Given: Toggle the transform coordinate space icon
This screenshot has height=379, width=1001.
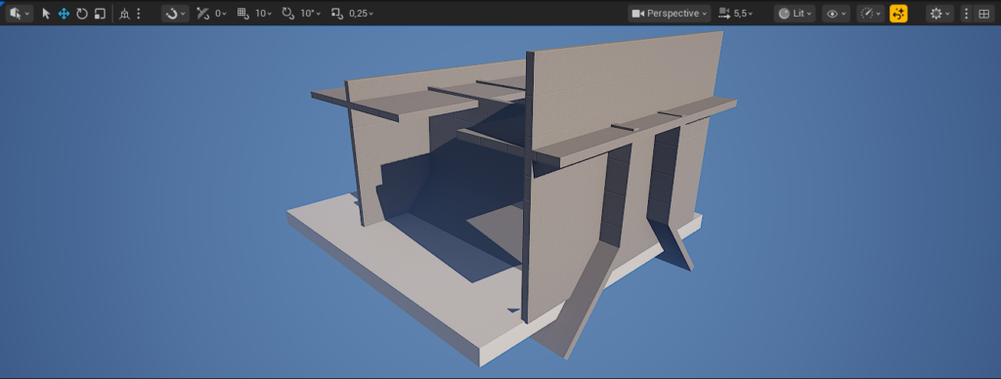Looking at the screenshot, I should pos(124,14).
